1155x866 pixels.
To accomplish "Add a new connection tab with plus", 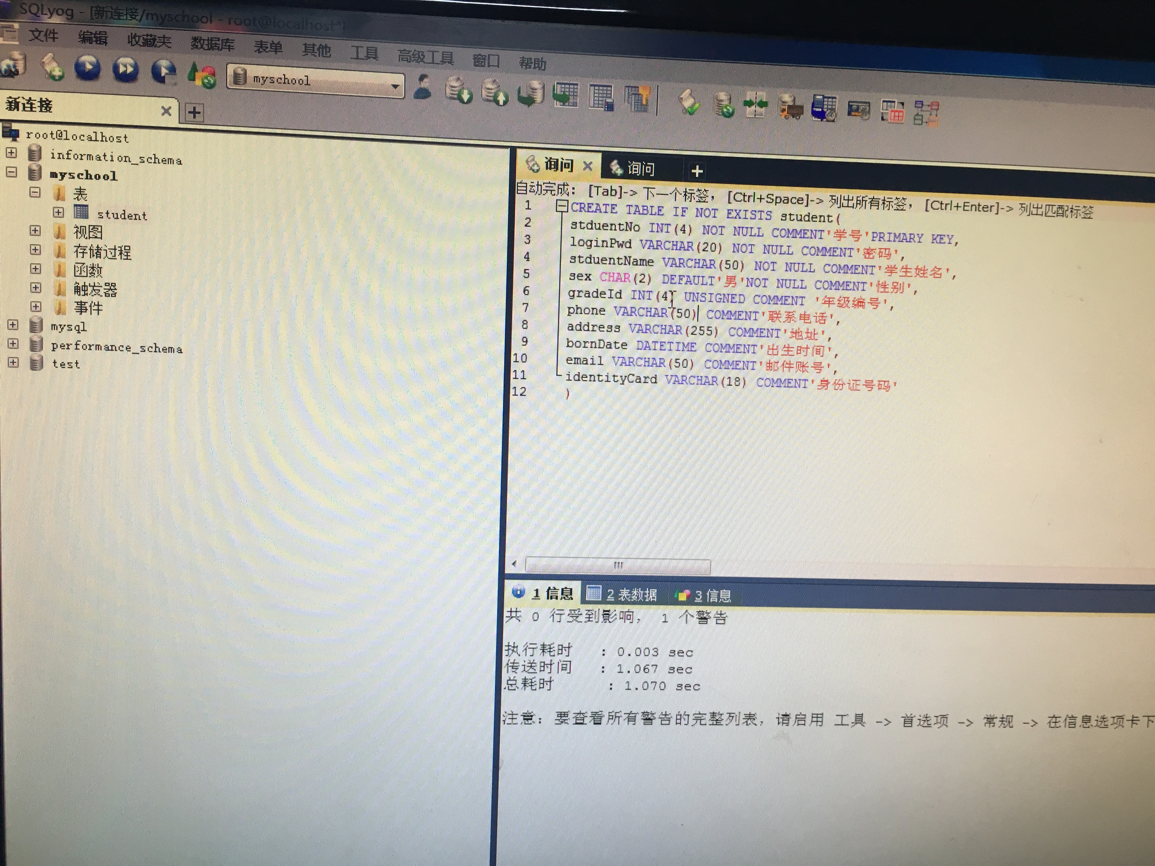I will tap(194, 112).
